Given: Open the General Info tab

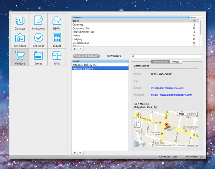Looking at the screenshot, I should 160,61.
